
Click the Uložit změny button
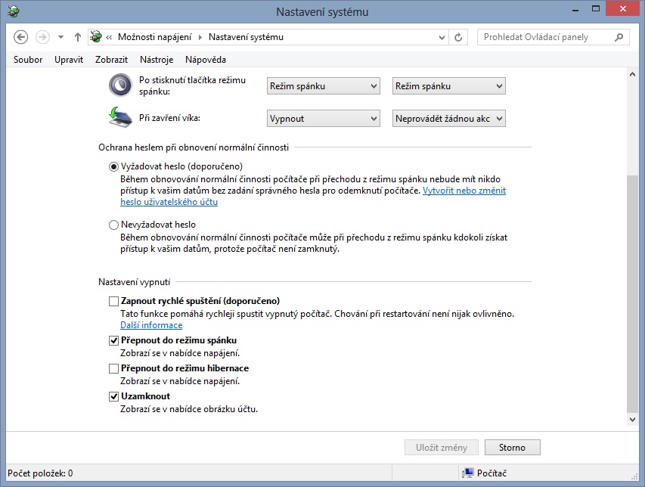pos(442,448)
